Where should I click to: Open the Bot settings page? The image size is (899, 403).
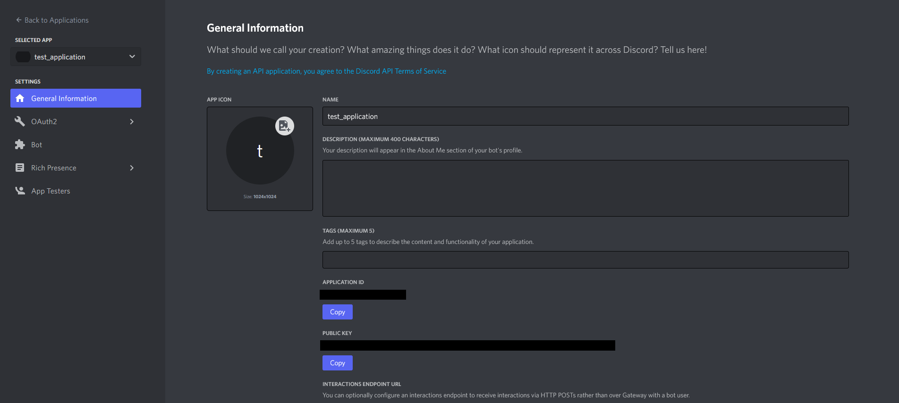coord(76,144)
